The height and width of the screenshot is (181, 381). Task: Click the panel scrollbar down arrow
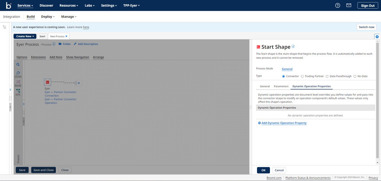pos(377,163)
